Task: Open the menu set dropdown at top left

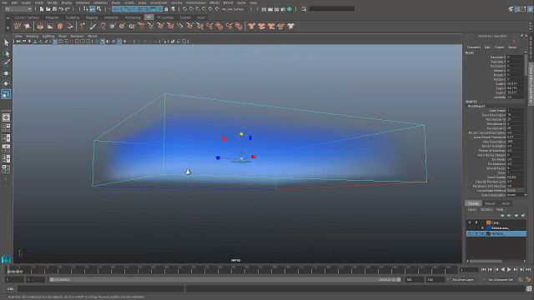Action: point(18,9)
